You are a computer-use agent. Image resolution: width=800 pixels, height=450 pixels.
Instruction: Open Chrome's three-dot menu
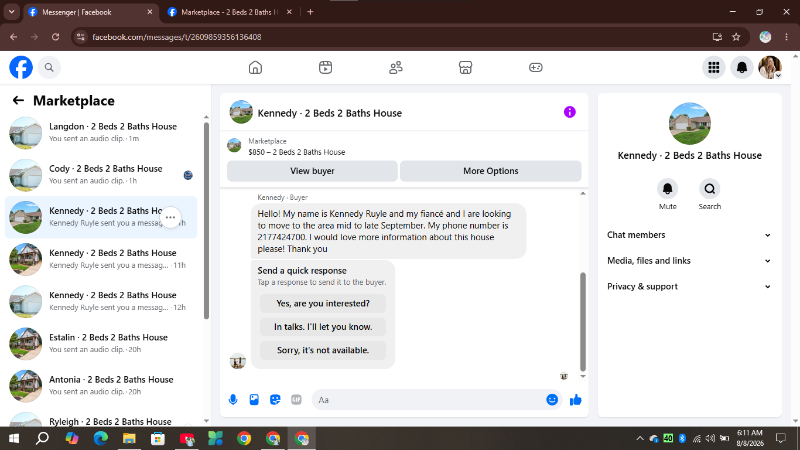tap(787, 37)
